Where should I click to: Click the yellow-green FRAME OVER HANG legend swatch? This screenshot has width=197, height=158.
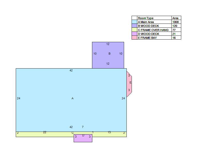point(134,30)
